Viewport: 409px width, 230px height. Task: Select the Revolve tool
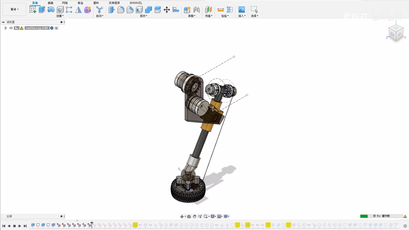coord(51,10)
